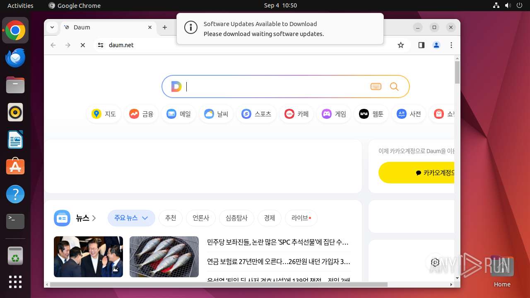Show Applications grid
The height and width of the screenshot is (298, 530).
point(15,282)
